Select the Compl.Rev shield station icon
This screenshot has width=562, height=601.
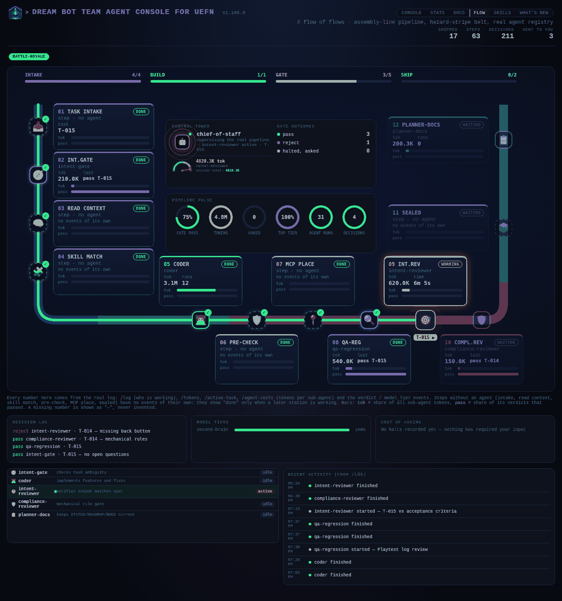click(482, 320)
